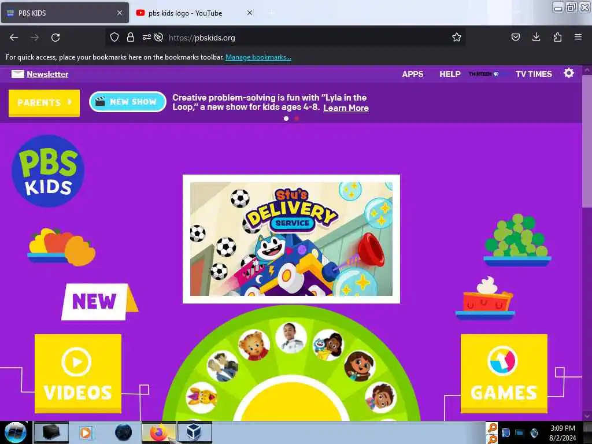Click the pie slice plate graphic

pos(485,298)
